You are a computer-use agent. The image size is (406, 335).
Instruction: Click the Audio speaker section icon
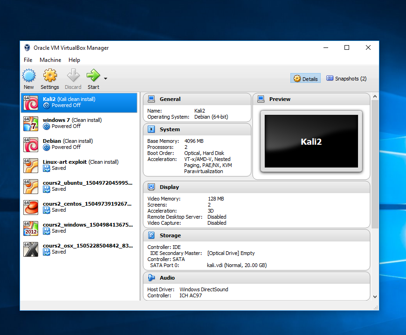point(151,278)
